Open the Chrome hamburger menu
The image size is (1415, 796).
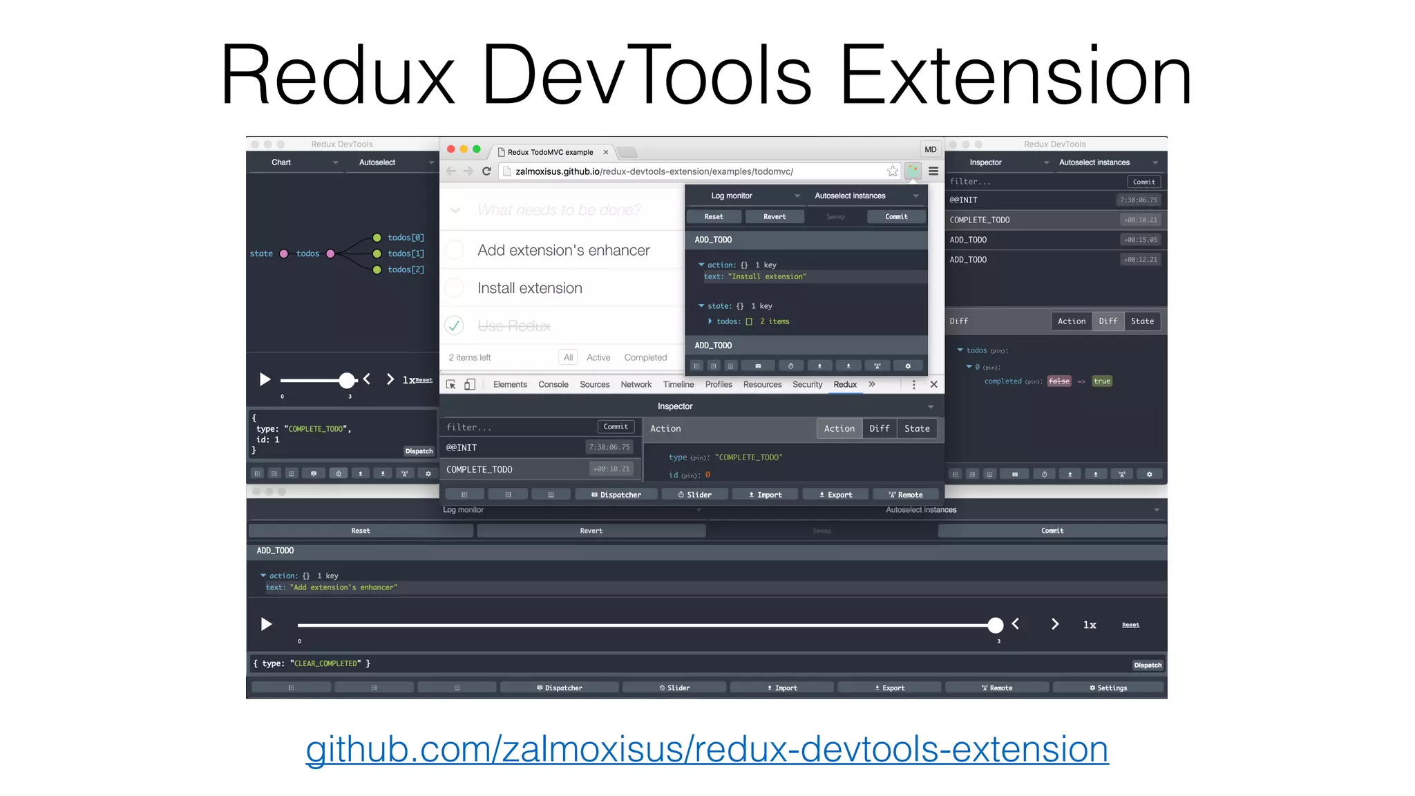click(933, 171)
